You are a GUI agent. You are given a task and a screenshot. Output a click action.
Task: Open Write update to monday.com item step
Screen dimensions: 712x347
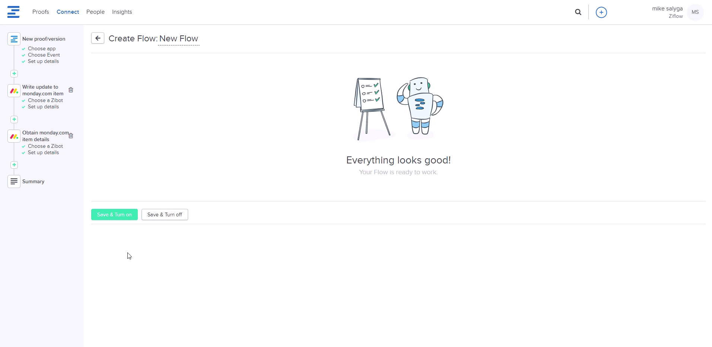point(43,90)
